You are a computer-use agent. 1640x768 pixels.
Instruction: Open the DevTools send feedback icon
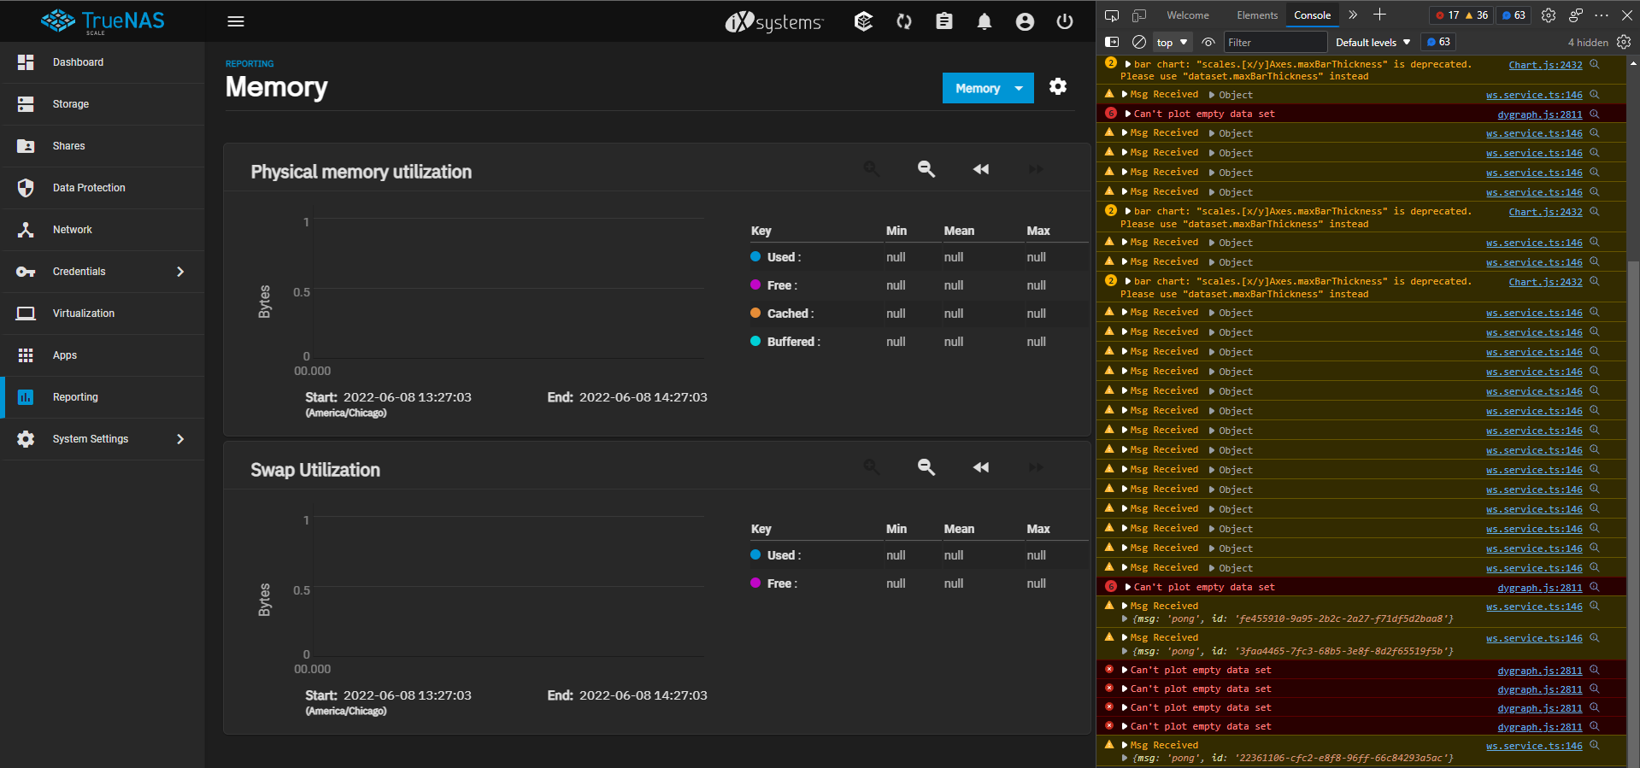[1576, 15]
